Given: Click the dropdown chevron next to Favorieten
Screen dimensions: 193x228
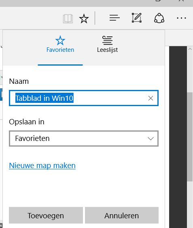Looking at the screenshot, I should point(151,139).
